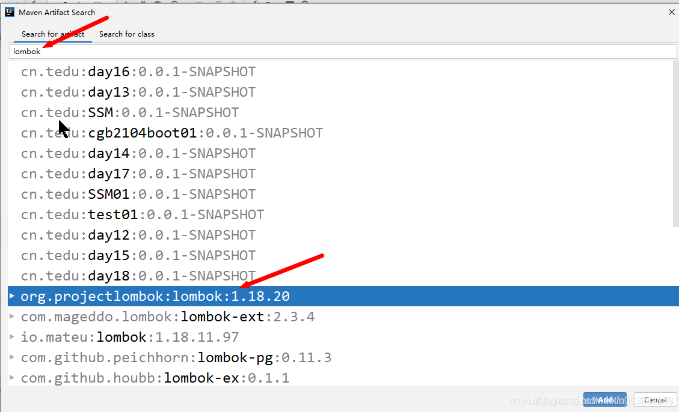This screenshot has width=679, height=412.
Task: Select cn.tedu:SSM01:0.0.1-SNAPSHOT row
Action: [340, 194]
